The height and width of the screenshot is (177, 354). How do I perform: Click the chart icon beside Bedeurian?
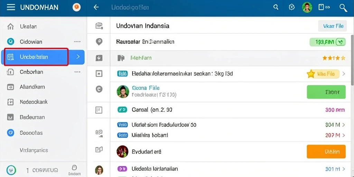click(x=10, y=117)
